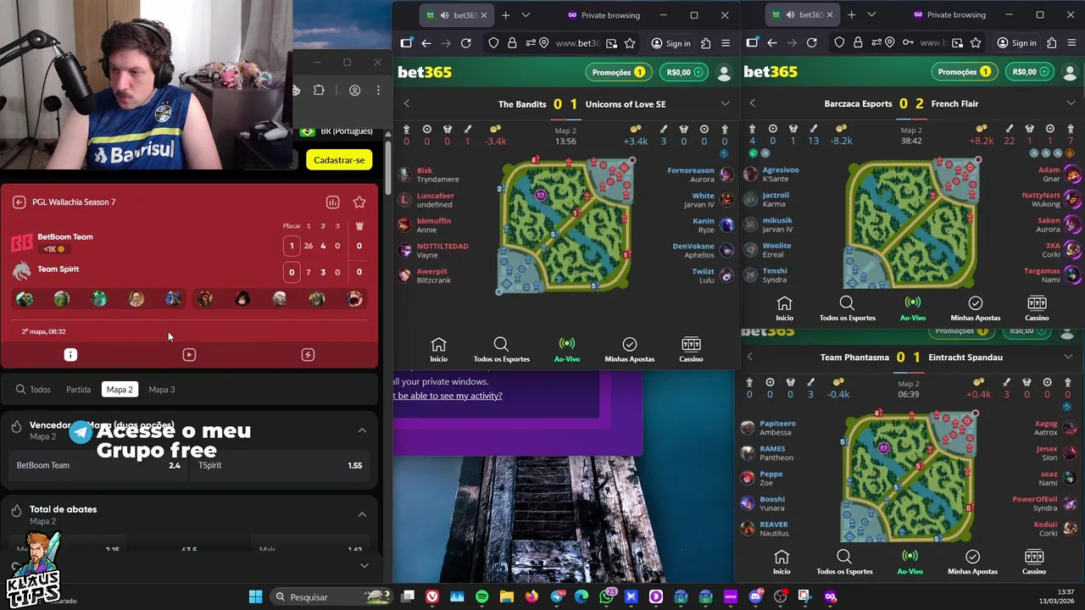Viewport: 1085px width, 610px height.
Task: Reload the middle bet365 browser page
Action: (x=465, y=43)
